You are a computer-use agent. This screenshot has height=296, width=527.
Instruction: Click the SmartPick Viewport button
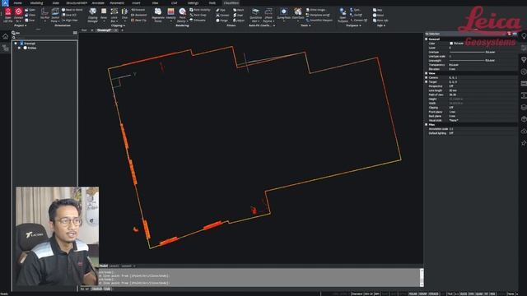(319, 20)
